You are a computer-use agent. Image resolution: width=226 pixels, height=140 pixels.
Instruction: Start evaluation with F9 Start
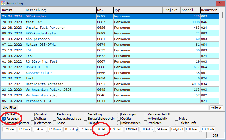click(117, 129)
